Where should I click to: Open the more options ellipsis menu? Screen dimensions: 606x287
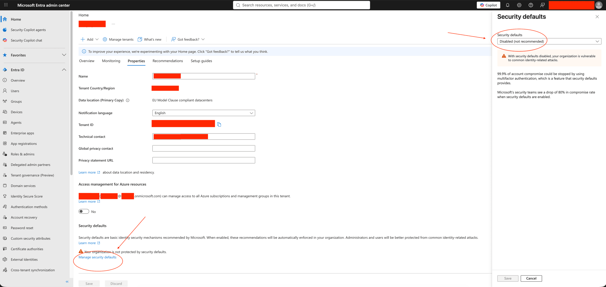click(113, 24)
